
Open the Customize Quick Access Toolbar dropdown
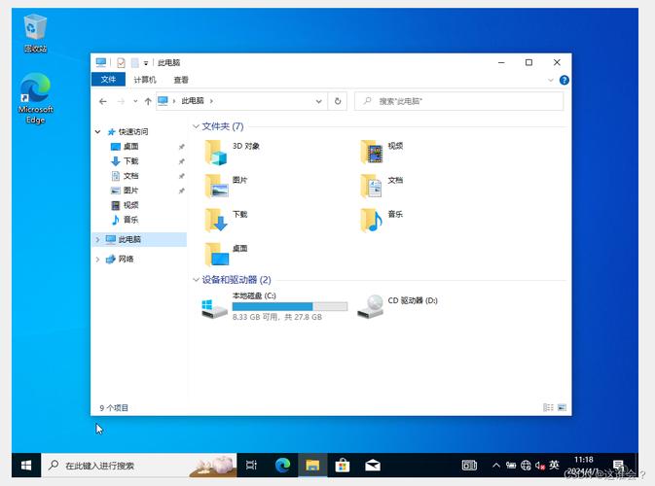click(x=146, y=63)
